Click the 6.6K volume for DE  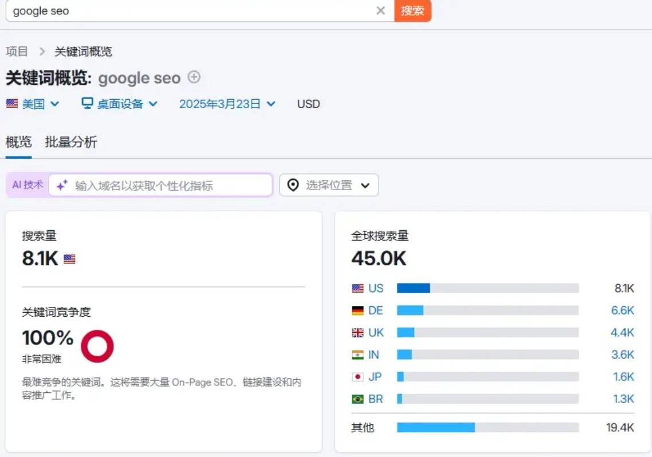coord(622,310)
